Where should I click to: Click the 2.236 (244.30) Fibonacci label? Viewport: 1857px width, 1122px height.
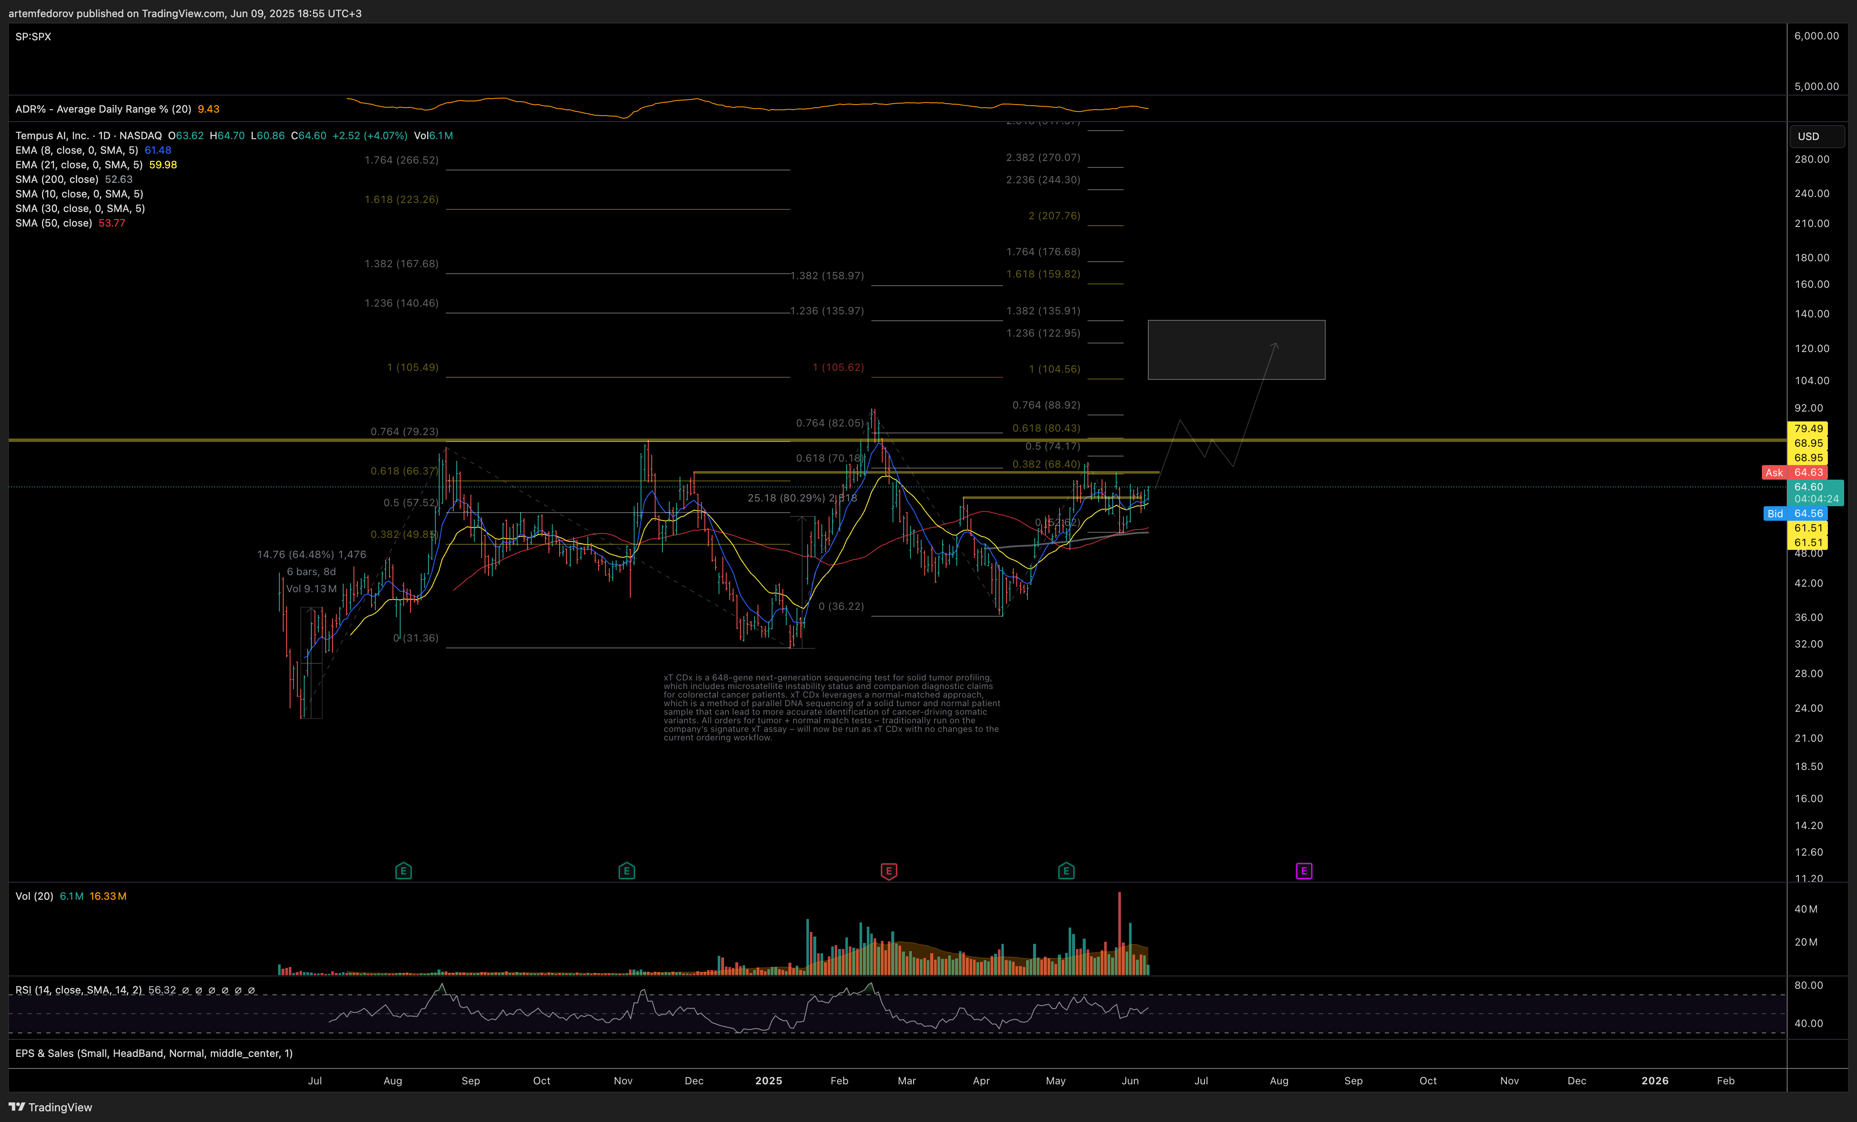[x=1043, y=180]
